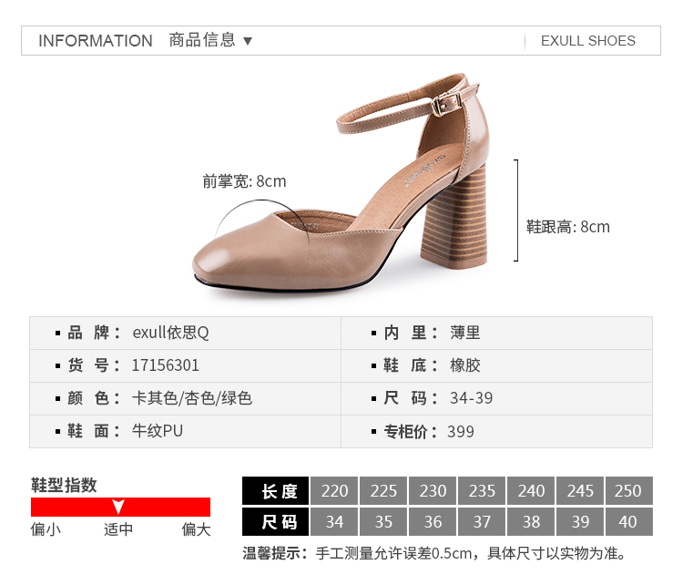The width and height of the screenshot is (683, 585).
Task: Click the heel height bracket line
Action: click(x=517, y=210)
